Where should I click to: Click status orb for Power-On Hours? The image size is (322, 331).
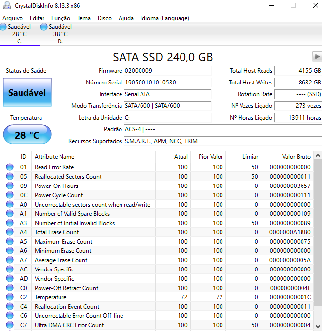pyautogui.click(x=10, y=186)
